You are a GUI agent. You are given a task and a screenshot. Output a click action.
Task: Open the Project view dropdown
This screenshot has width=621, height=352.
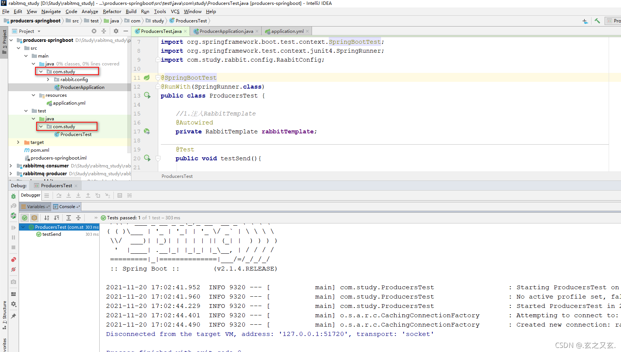click(x=39, y=31)
